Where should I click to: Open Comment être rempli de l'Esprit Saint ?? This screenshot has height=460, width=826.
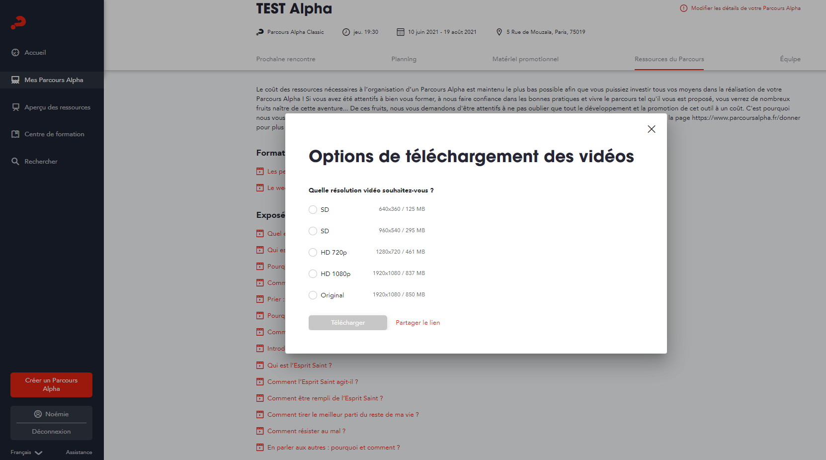[325, 398]
